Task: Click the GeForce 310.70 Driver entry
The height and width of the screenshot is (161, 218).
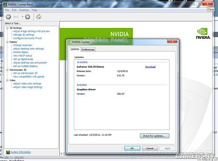Action: click(90, 67)
